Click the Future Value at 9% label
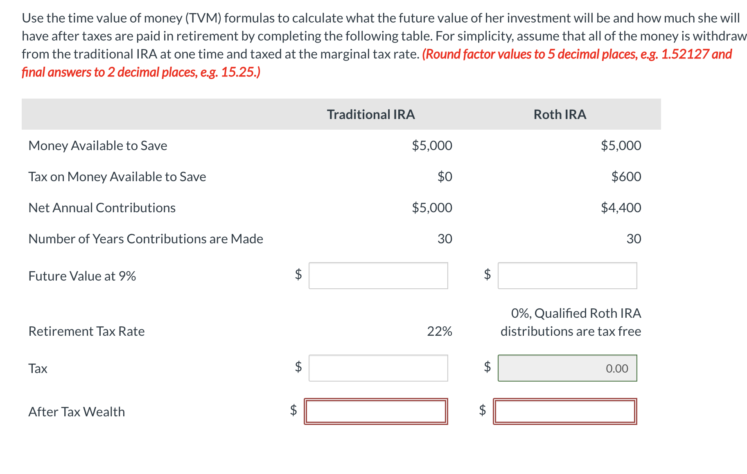 82,276
